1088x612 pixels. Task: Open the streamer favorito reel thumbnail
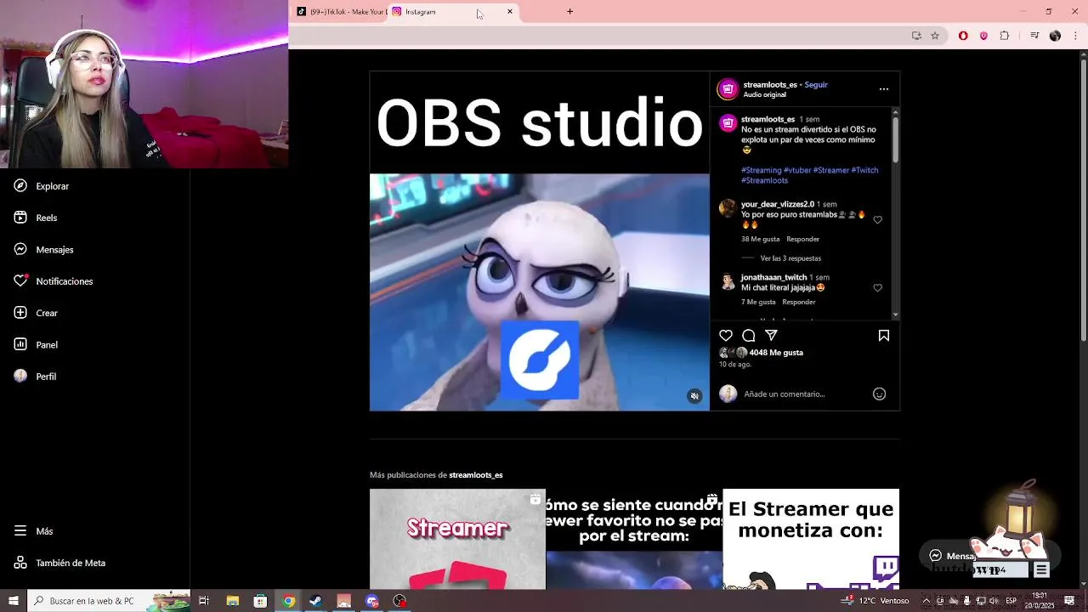[x=634, y=539]
